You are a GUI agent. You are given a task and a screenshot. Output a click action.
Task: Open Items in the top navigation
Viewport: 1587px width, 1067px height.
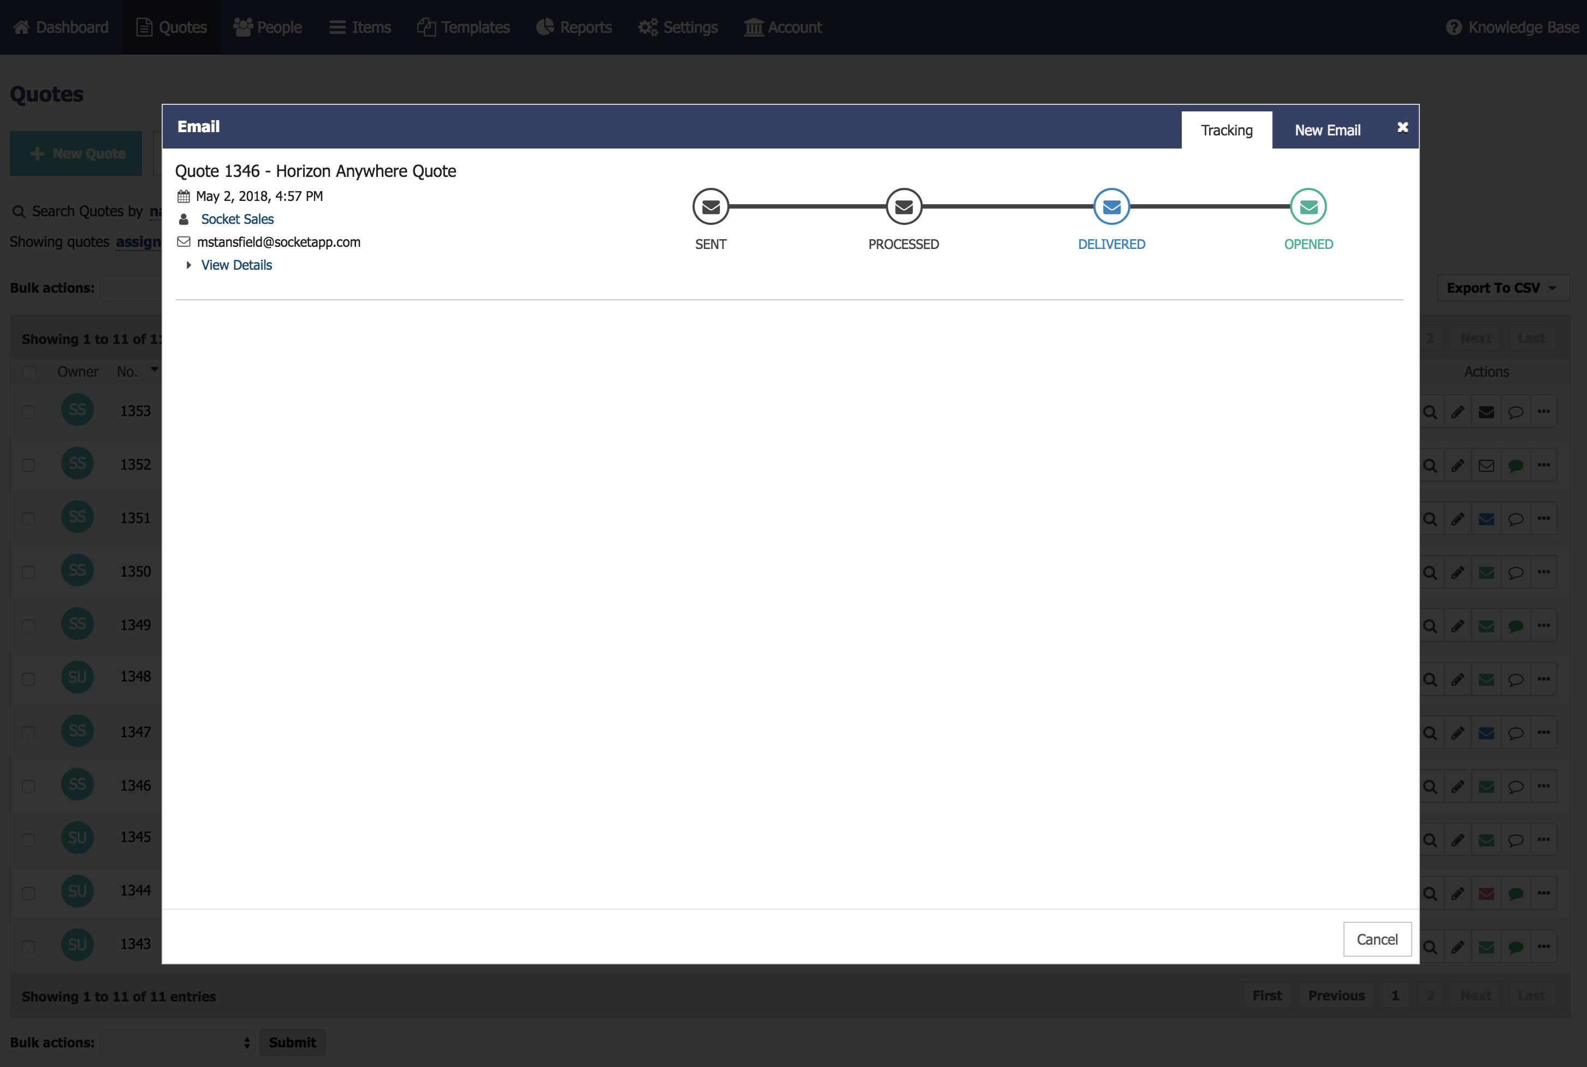360,27
